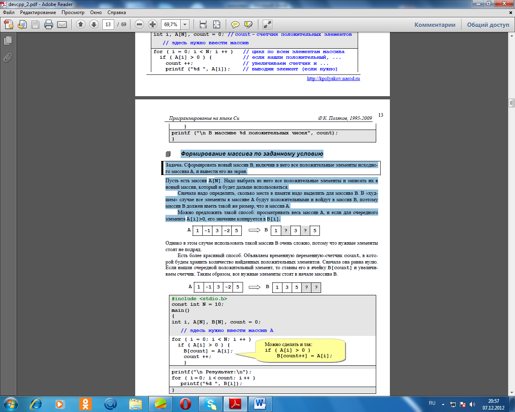Show the attachments panel paperclip icon
The height and width of the screenshot is (412, 515).
click(8, 58)
